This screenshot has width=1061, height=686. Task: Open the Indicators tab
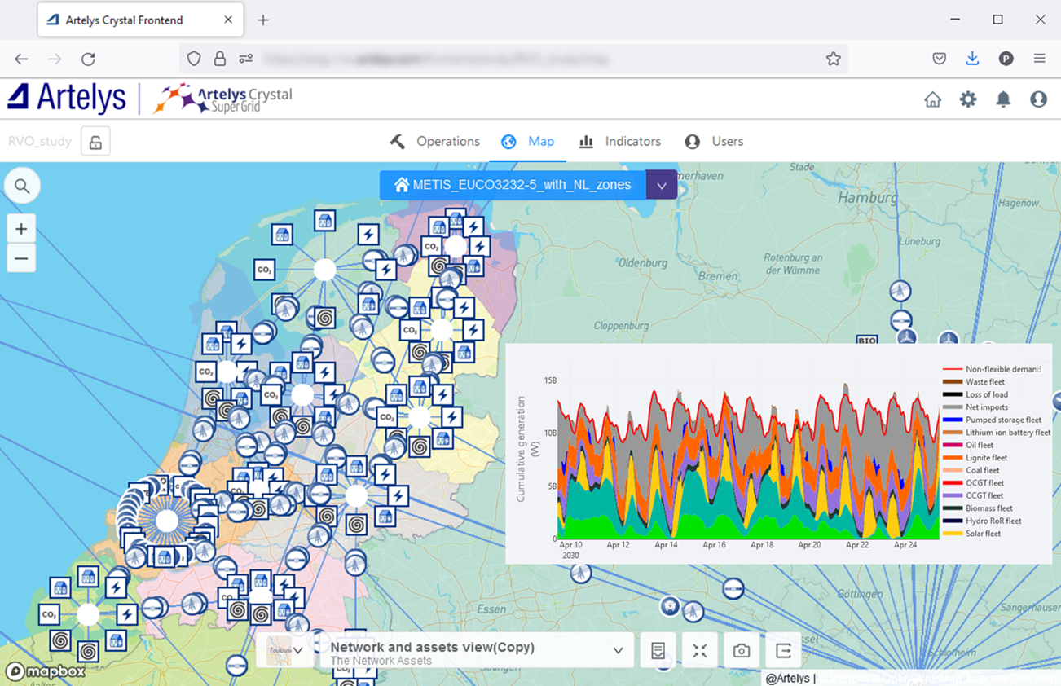[x=620, y=142]
